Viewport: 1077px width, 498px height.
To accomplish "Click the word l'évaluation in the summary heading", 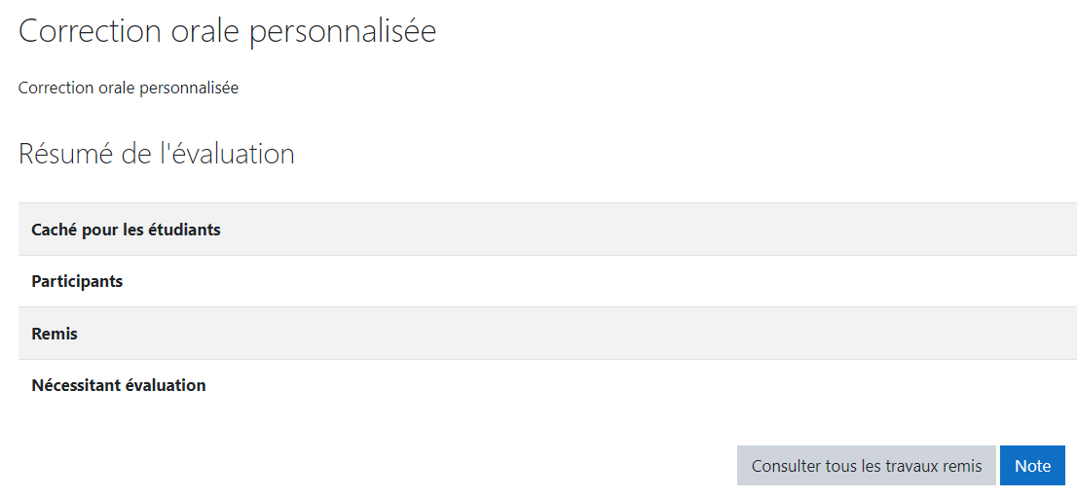I will point(226,154).
